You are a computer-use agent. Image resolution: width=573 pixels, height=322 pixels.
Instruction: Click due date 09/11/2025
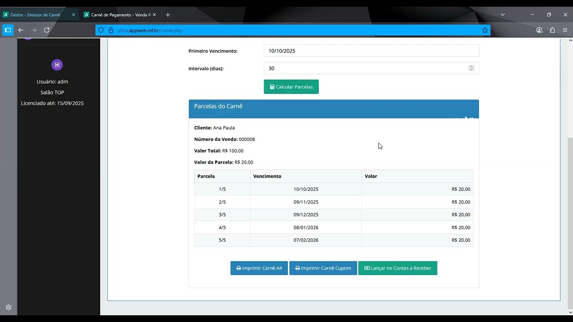(x=306, y=202)
